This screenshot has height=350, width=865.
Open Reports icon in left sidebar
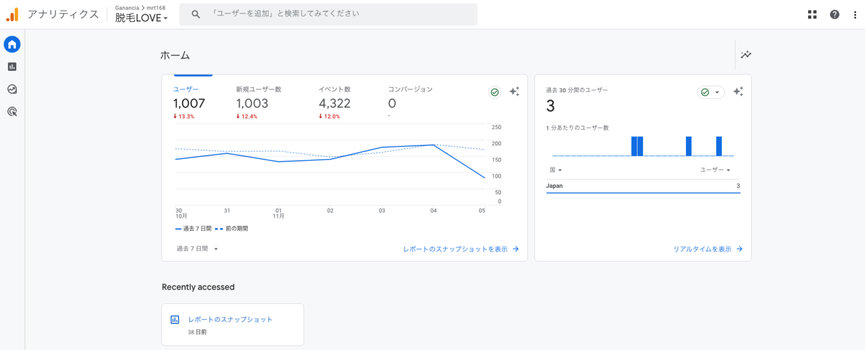pyautogui.click(x=12, y=66)
